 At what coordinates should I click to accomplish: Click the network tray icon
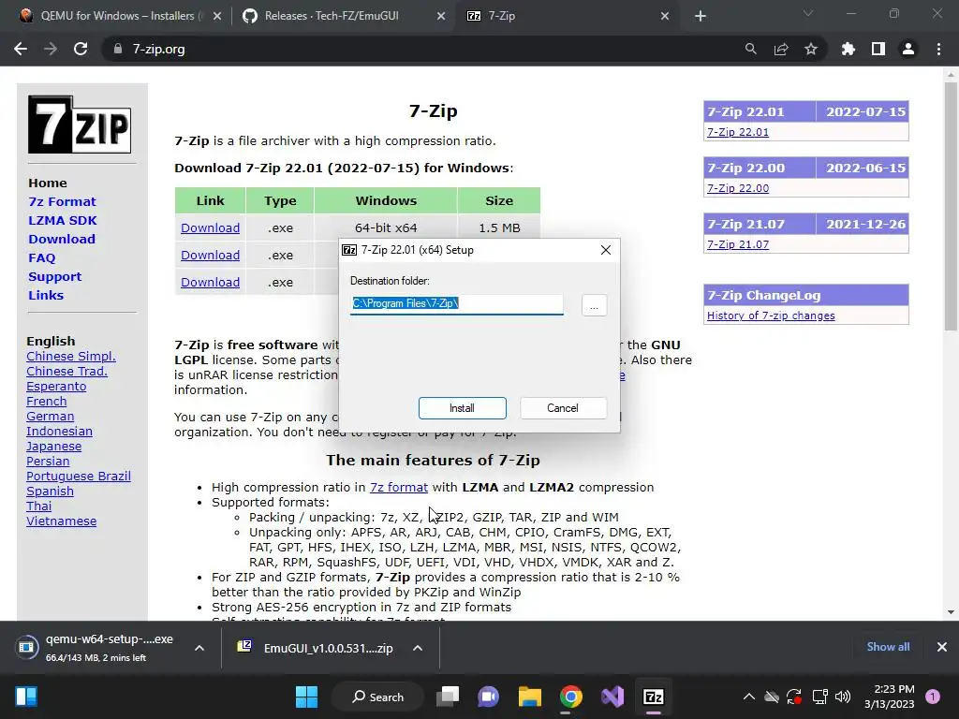click(x=819, y=697)
